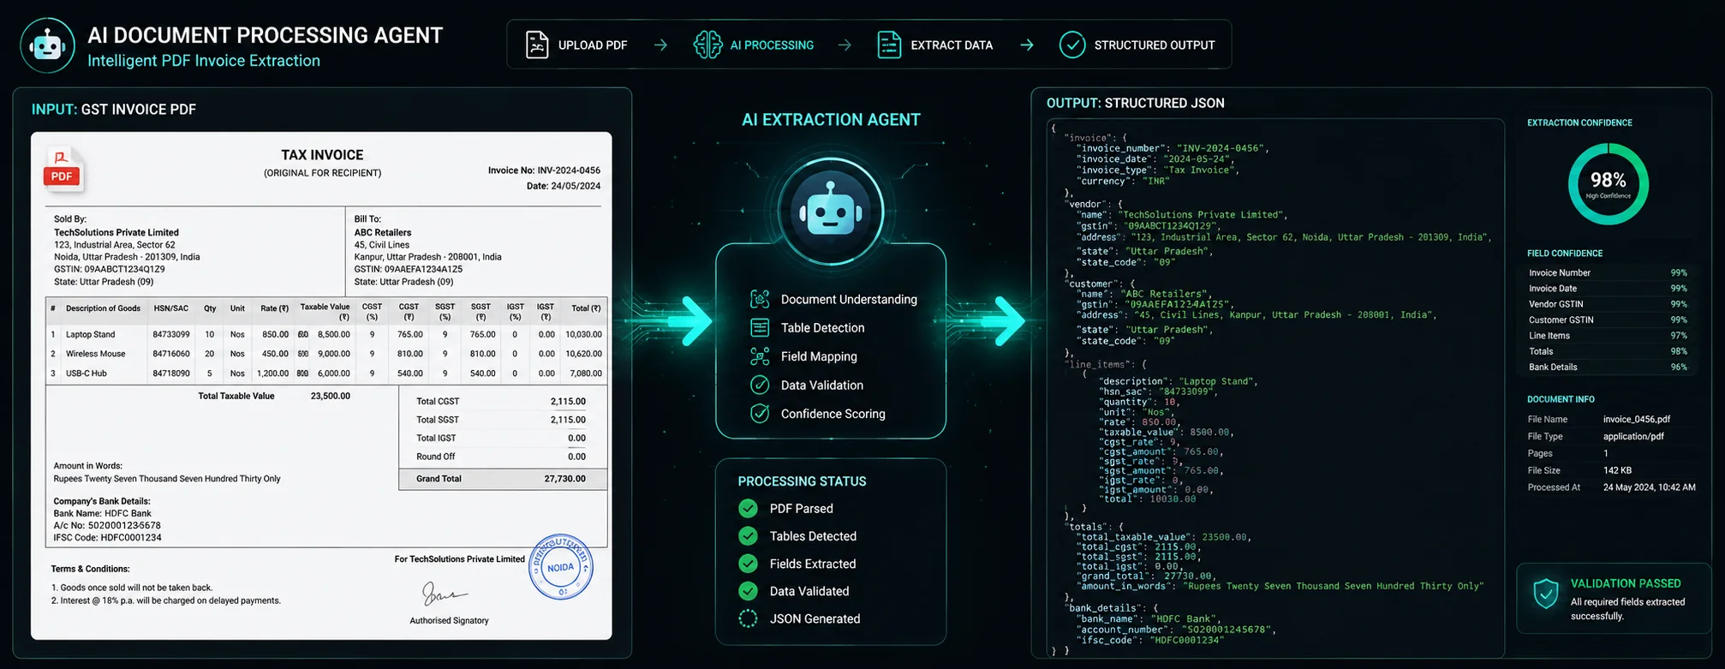Click the Customer GSTIN confidence row
The image size is (1725, 669).
point(1608,320)
